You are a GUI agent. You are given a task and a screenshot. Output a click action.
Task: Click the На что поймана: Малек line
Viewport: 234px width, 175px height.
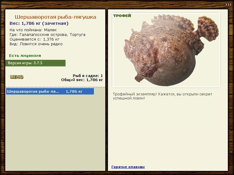33,30
